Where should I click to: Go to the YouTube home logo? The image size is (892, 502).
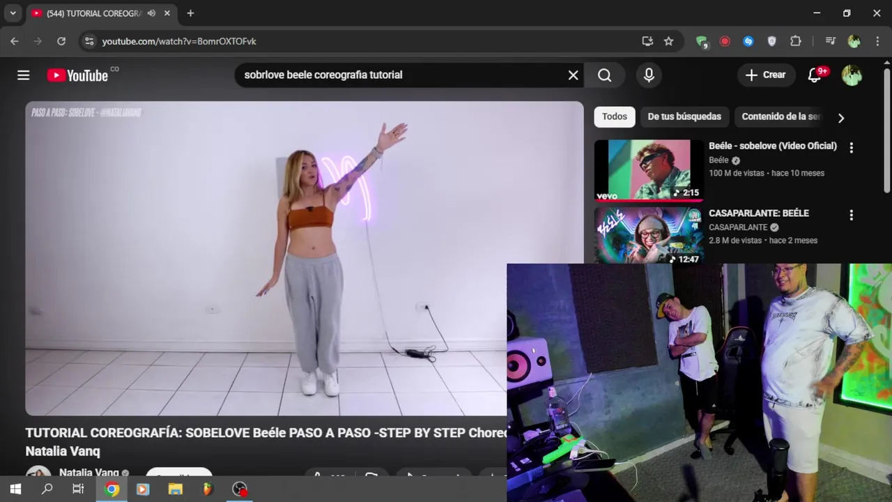77,75
